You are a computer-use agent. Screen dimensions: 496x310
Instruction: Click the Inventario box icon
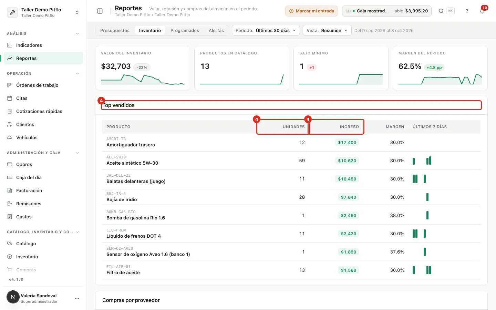click(10, 257)
